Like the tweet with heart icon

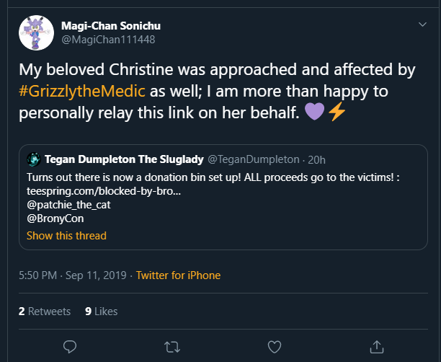point(275,347)
